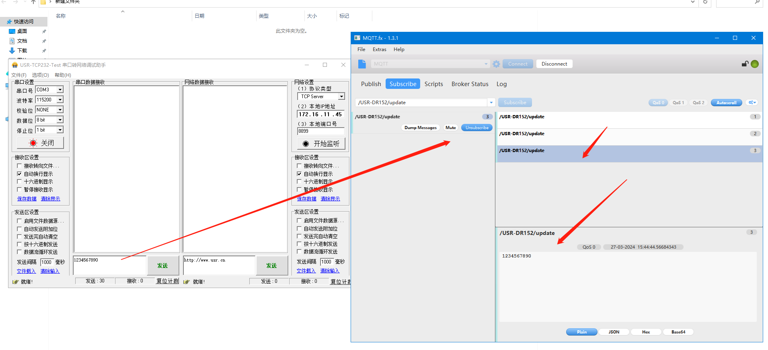Expand the baud rate 115200 dropdown

pyautogui.click(x=60, y=100)
